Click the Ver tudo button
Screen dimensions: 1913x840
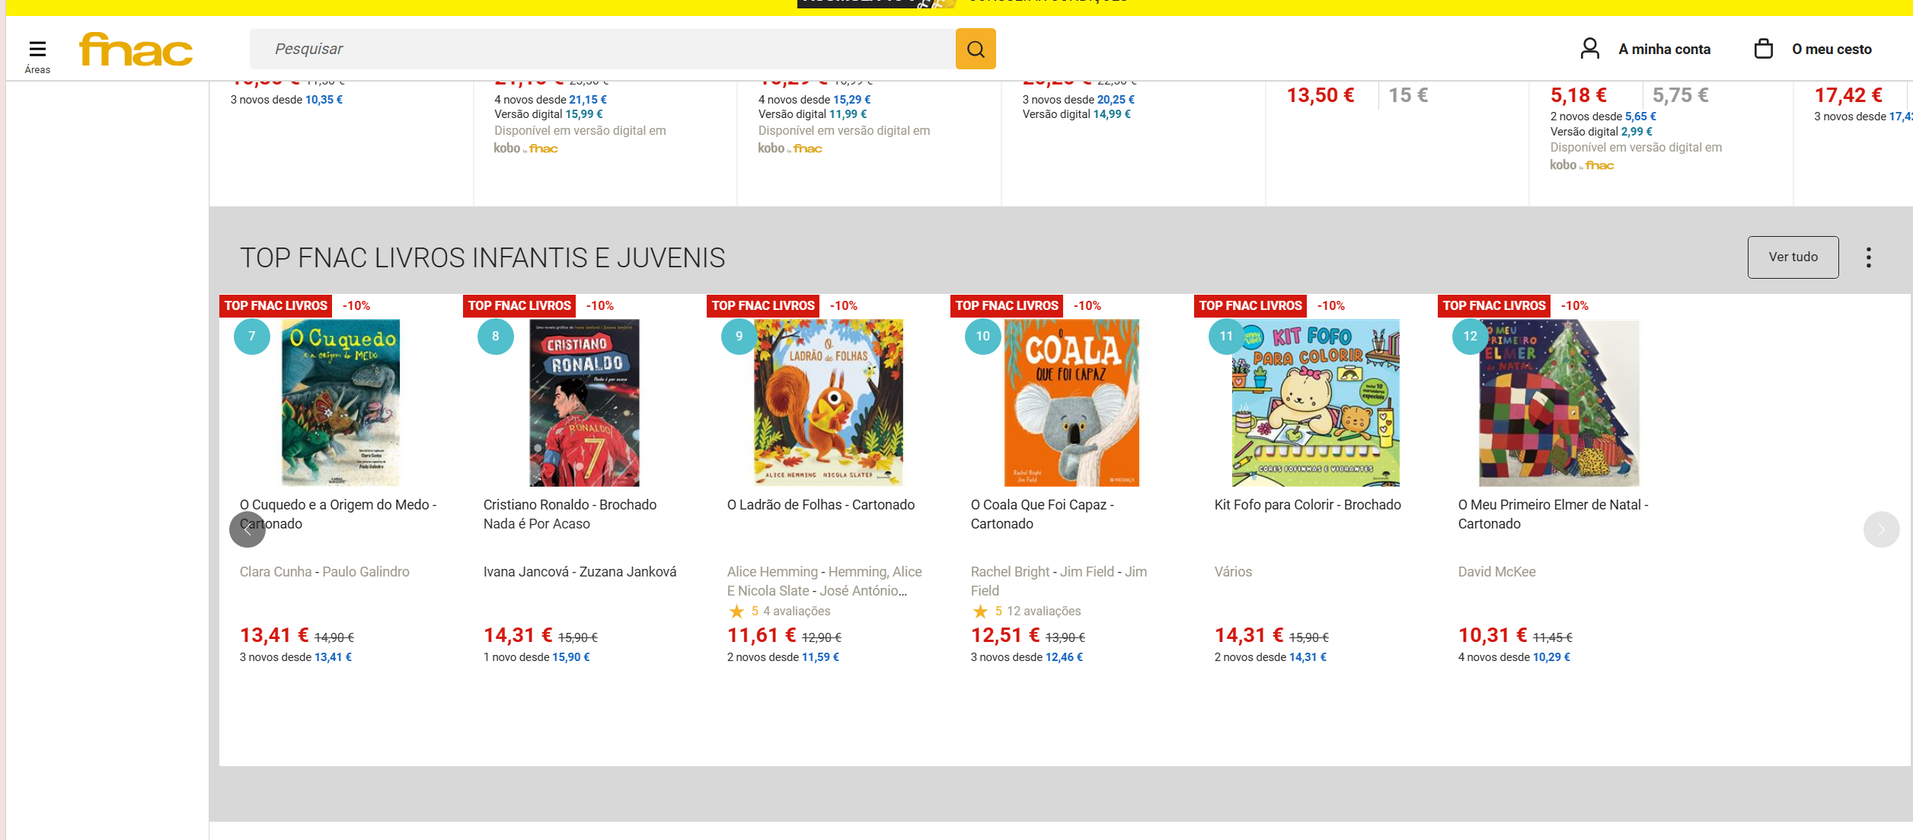coord(1793,257)
